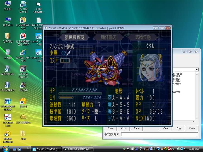The width and height of the screenshot is (203, 152).
Task: Select the LG Smart Cam icon
Action: tap(8, 121)
